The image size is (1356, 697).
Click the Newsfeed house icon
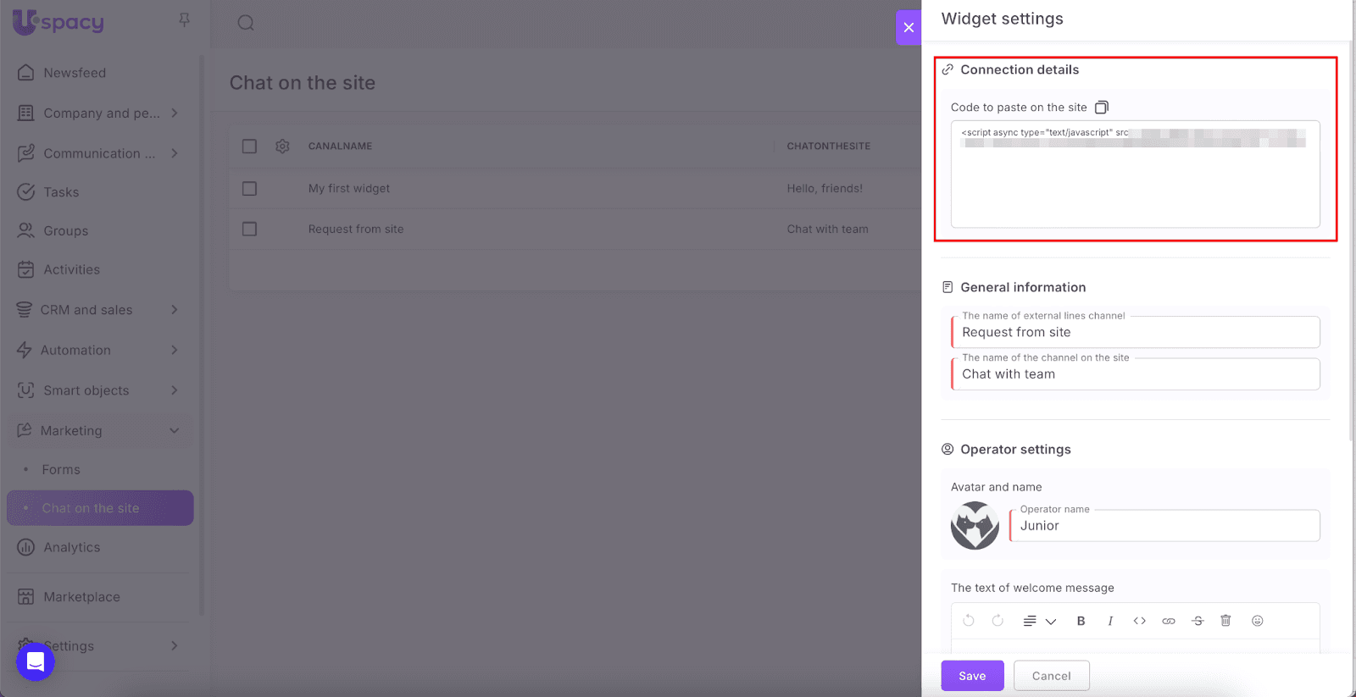[26, 73]
